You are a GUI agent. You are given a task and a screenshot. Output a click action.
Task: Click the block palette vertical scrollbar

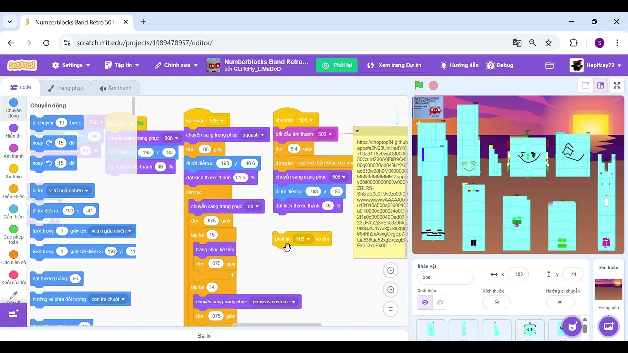(133, 107)
